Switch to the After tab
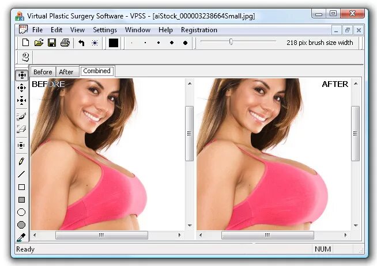 66,72
